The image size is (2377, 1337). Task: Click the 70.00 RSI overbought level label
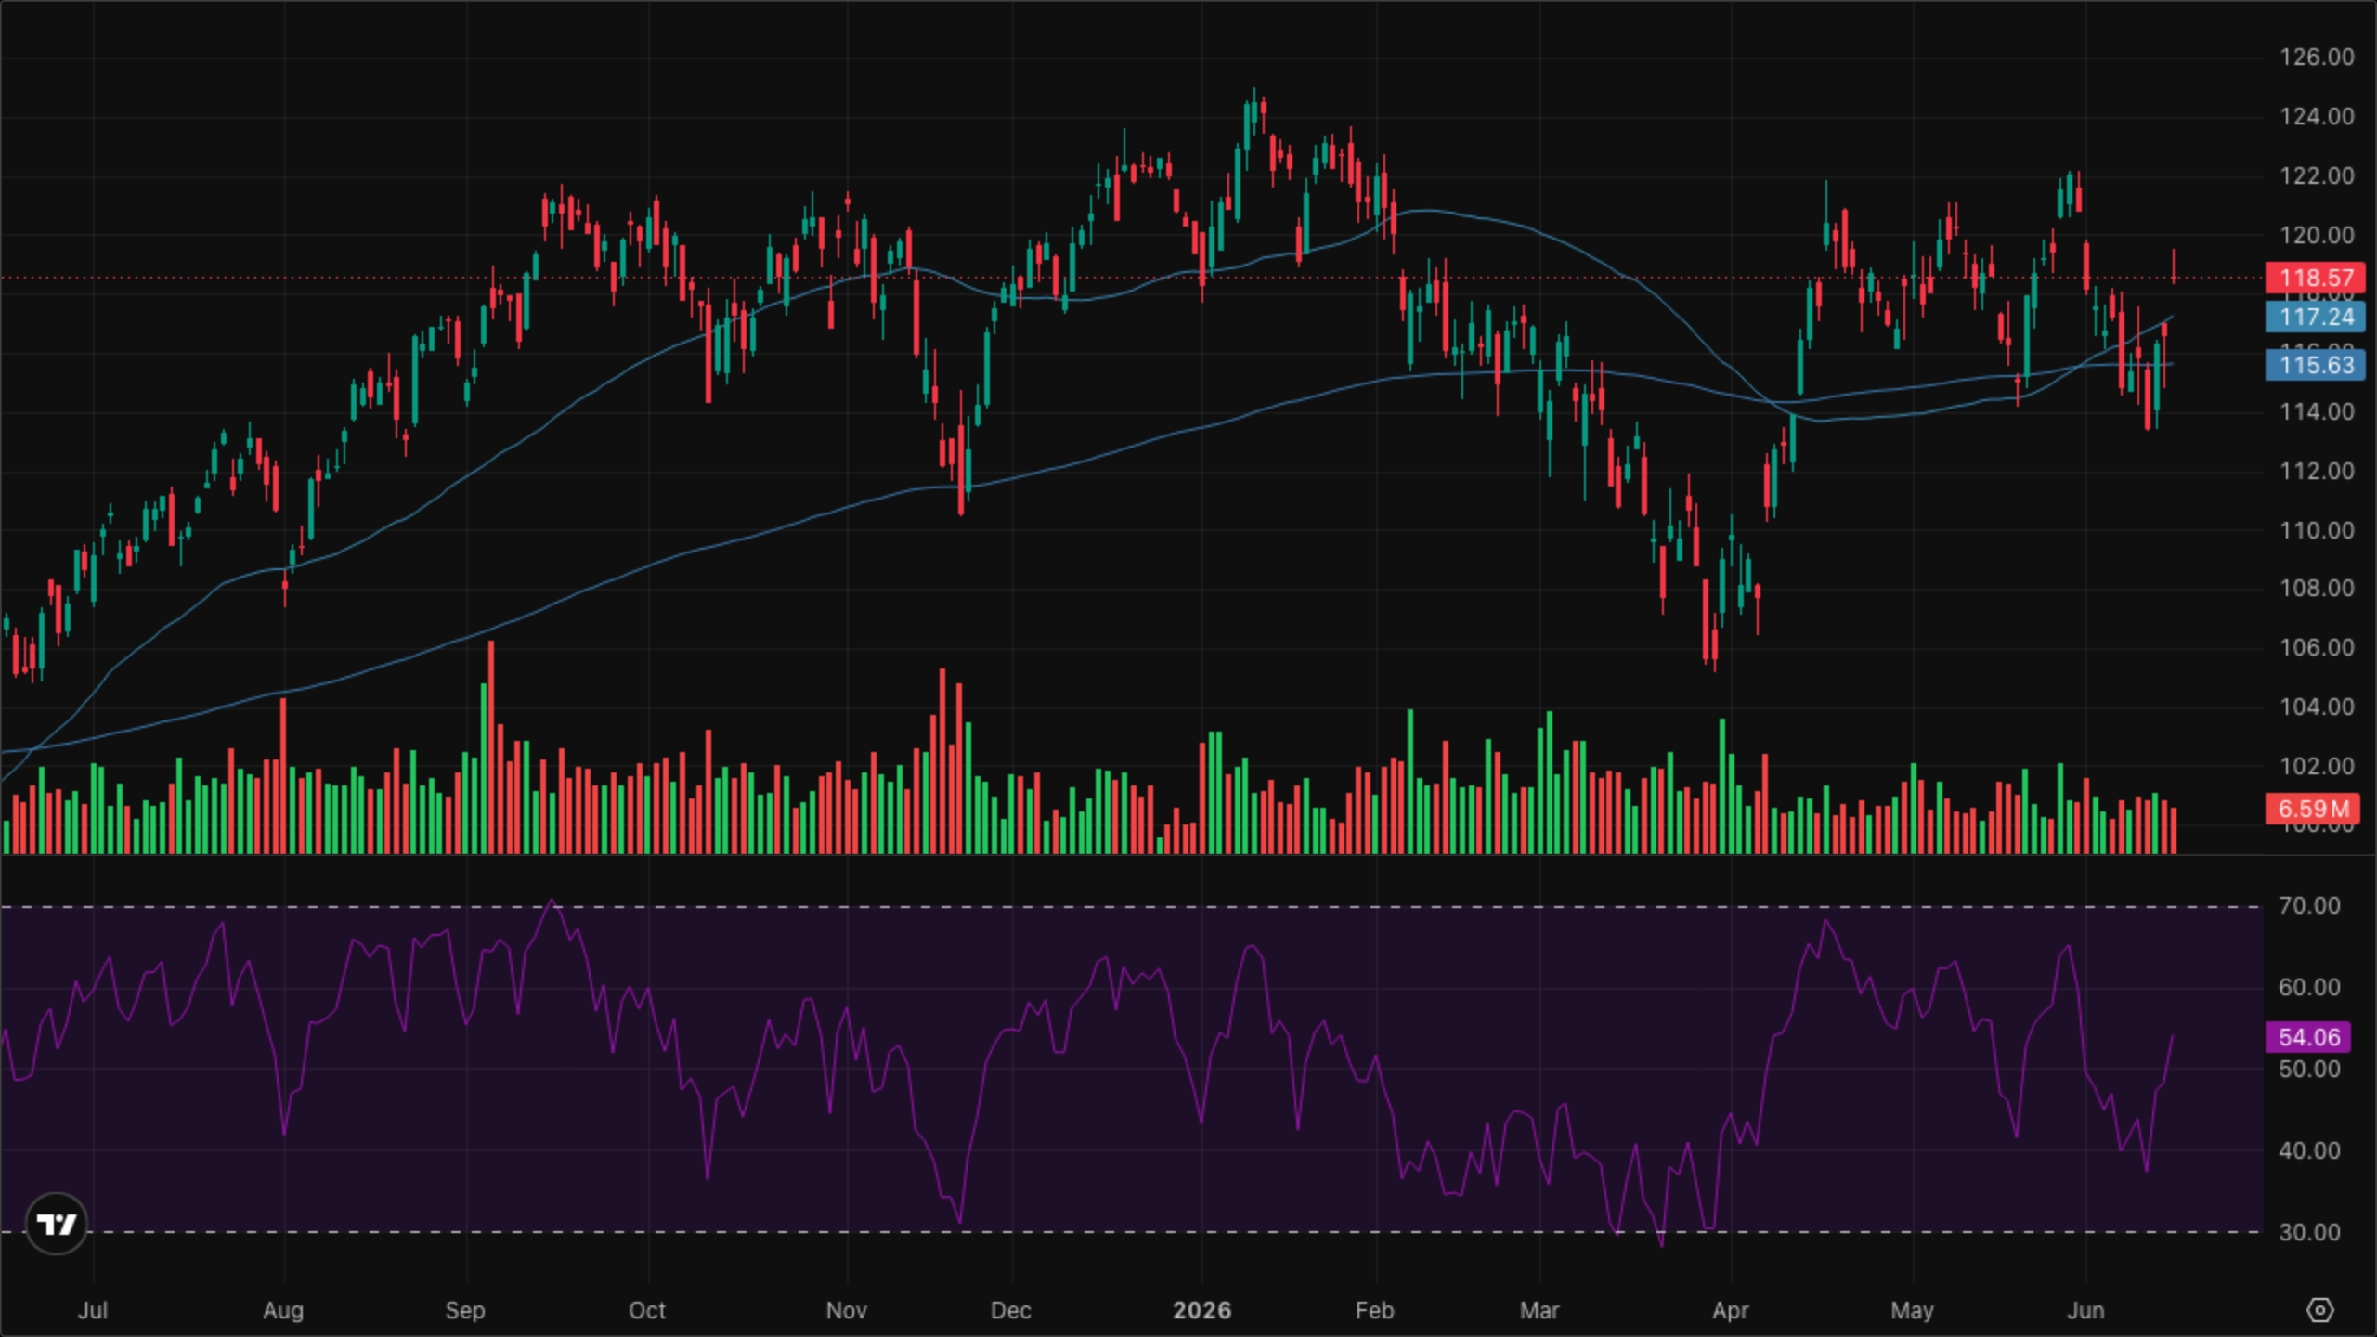(2309, 906)
